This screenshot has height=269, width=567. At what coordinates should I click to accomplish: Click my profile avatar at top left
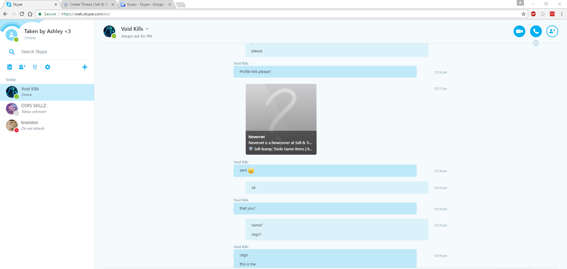(12, 35)
